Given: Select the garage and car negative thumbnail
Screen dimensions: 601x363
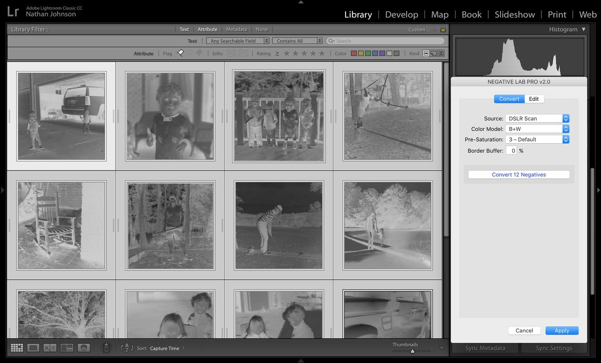Looking at the screenshot, I should coord(62,116).
